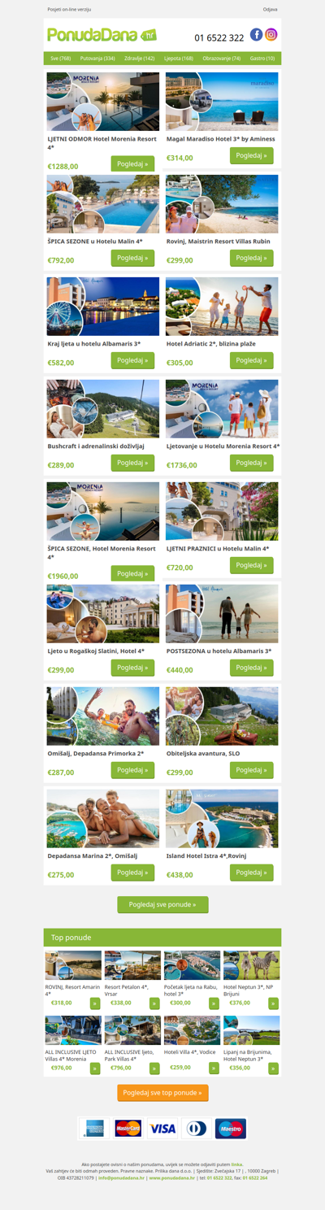Open the Island Hotel Istra Rovinj image
Viewport: 325px width, 1210px height.
[222, 819]
